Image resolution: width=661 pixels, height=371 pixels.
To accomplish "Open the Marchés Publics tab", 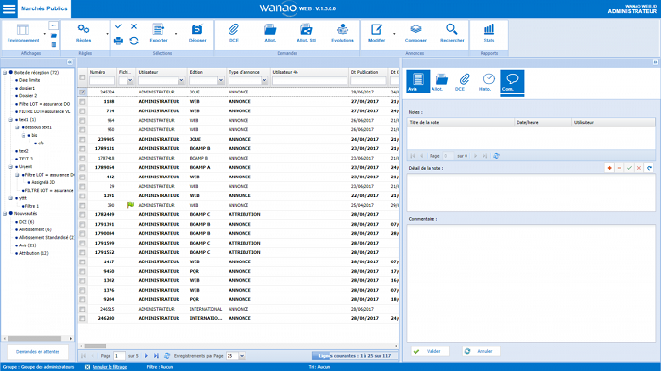I will click(x=44, y=8).
